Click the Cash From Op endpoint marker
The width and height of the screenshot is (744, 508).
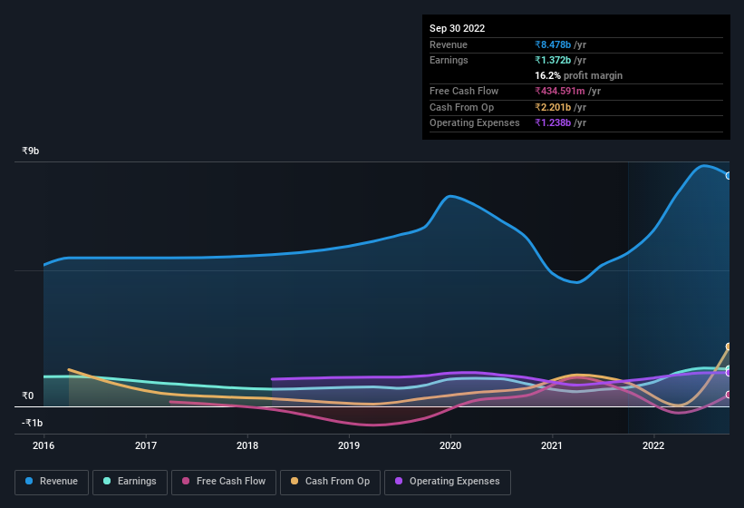(x=729, y=347)
